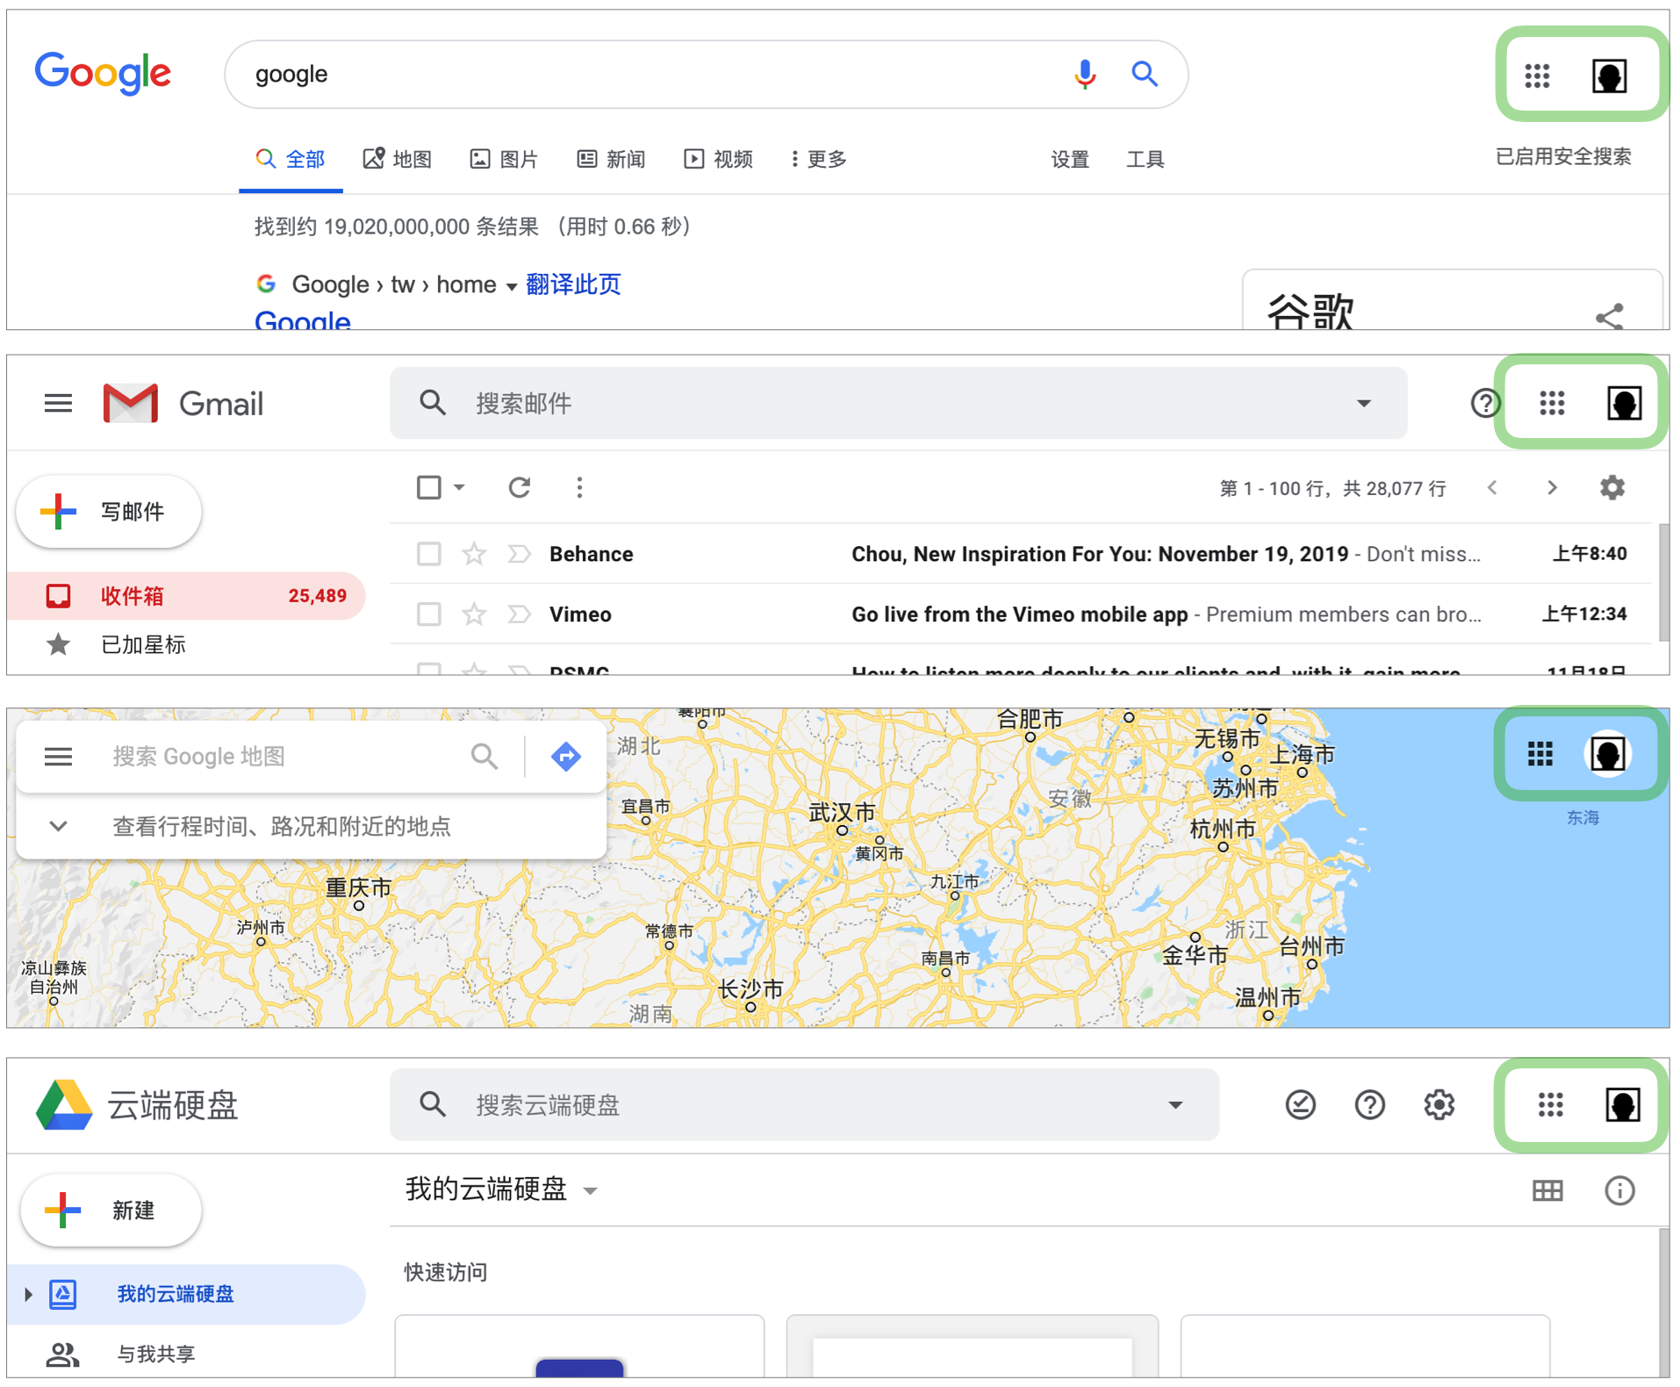Open Drive settings gear

tap(1439, 1104)
